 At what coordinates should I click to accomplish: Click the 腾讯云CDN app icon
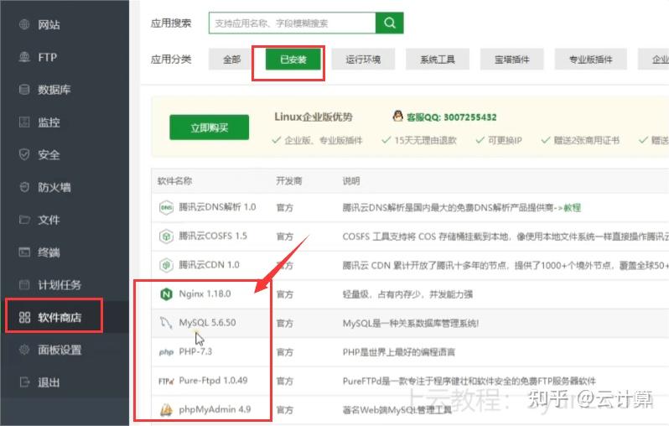tap(166, 265)
